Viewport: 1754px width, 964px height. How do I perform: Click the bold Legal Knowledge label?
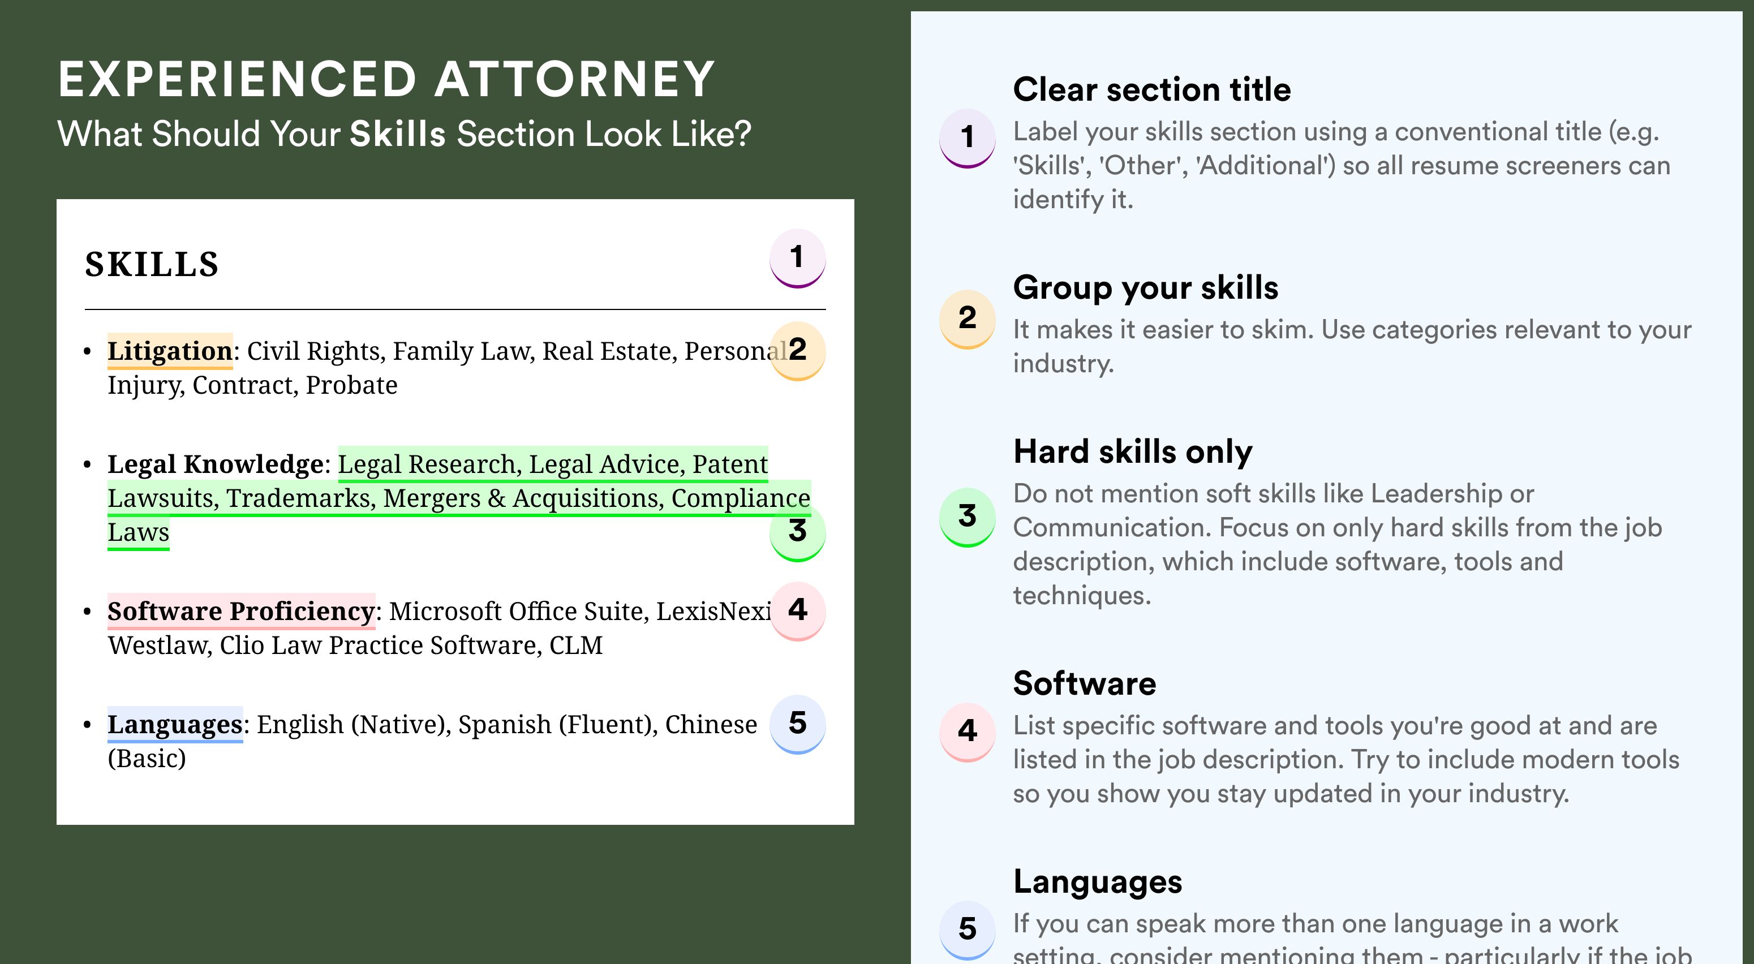coord(215,464)
